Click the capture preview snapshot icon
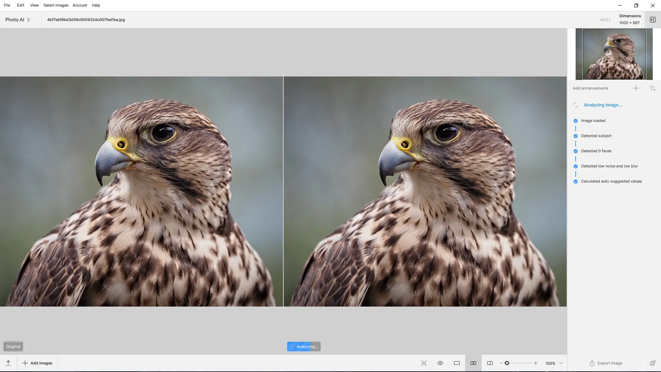The width and height of the screenshot is (661, 372). click(x=424, y=363)
